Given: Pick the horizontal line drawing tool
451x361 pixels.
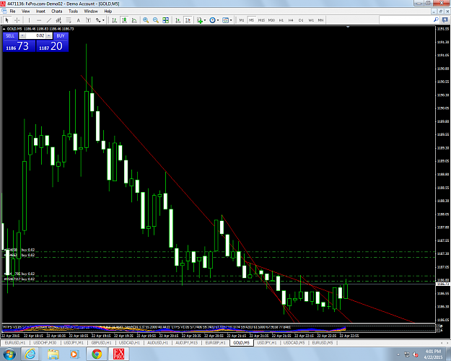Looking at the screenshot, I should point(39,20).
